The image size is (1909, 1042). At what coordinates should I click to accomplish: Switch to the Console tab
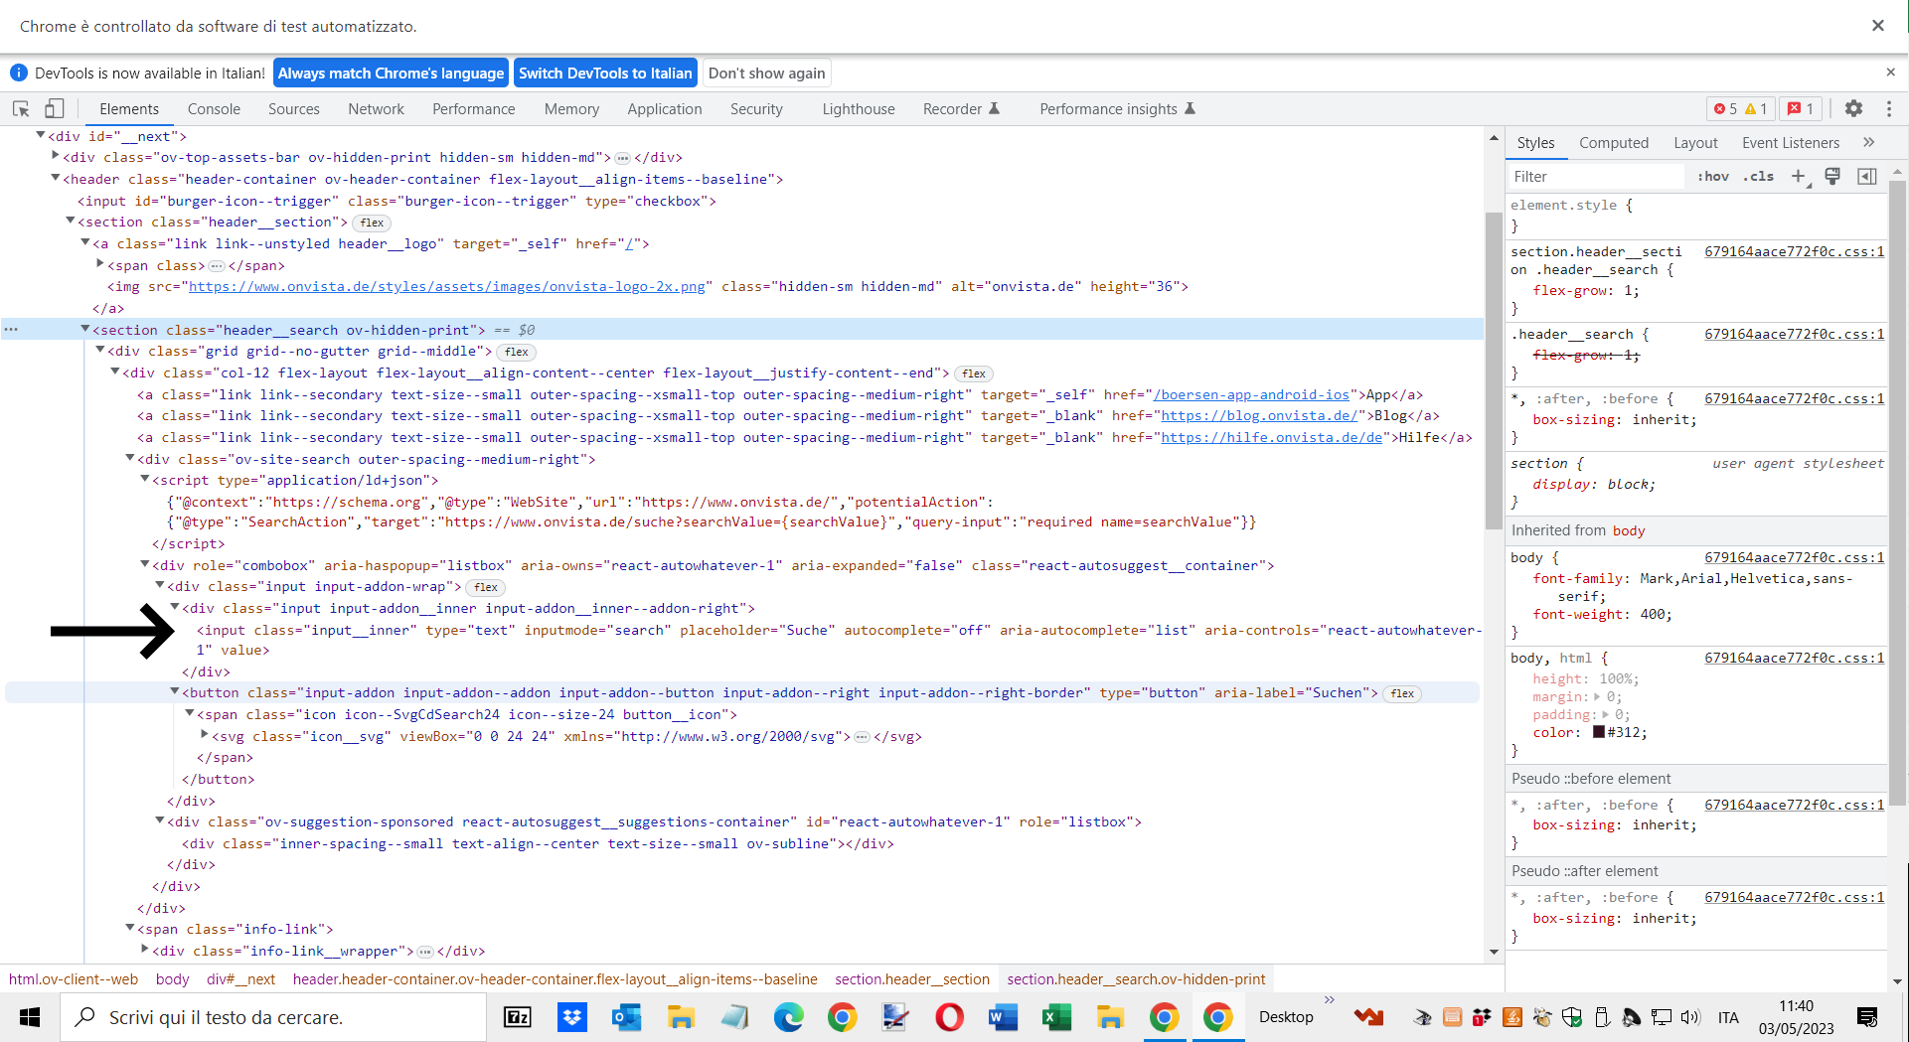[x=214, y=109]
